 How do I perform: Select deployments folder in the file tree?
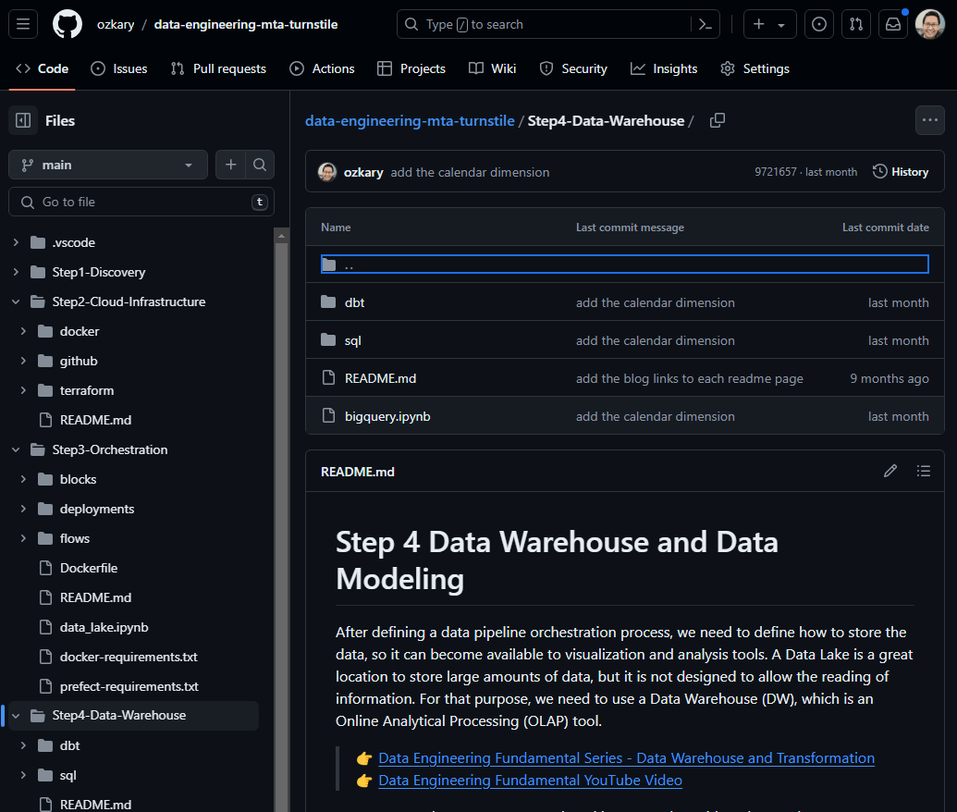(97, 509)
